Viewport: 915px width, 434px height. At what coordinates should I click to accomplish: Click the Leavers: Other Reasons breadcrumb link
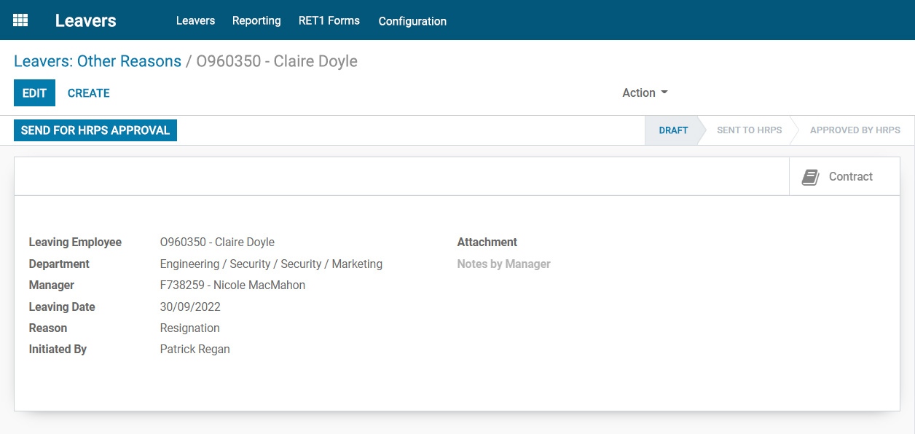(98, 61)
